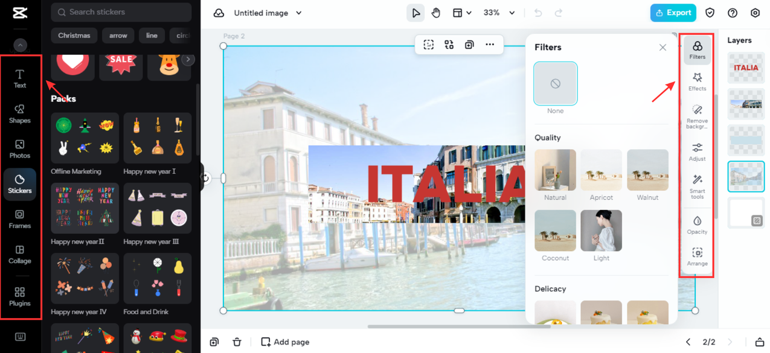Open the layout view dropdown
Viewport: 770px width, 353px height.
click(x=462, y=13)
